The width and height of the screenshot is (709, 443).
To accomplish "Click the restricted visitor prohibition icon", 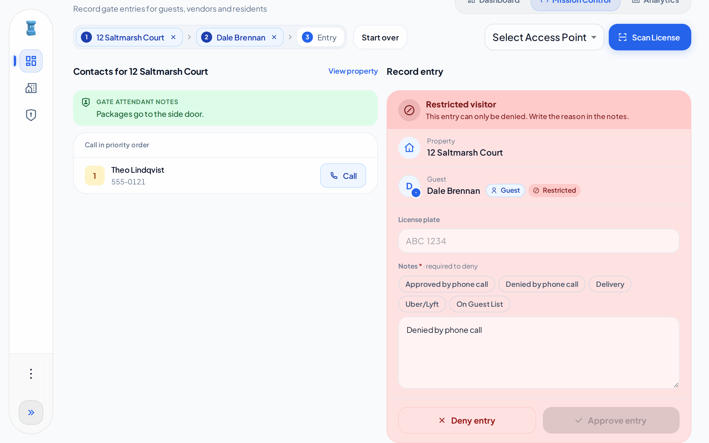I will tap(409, 110).
